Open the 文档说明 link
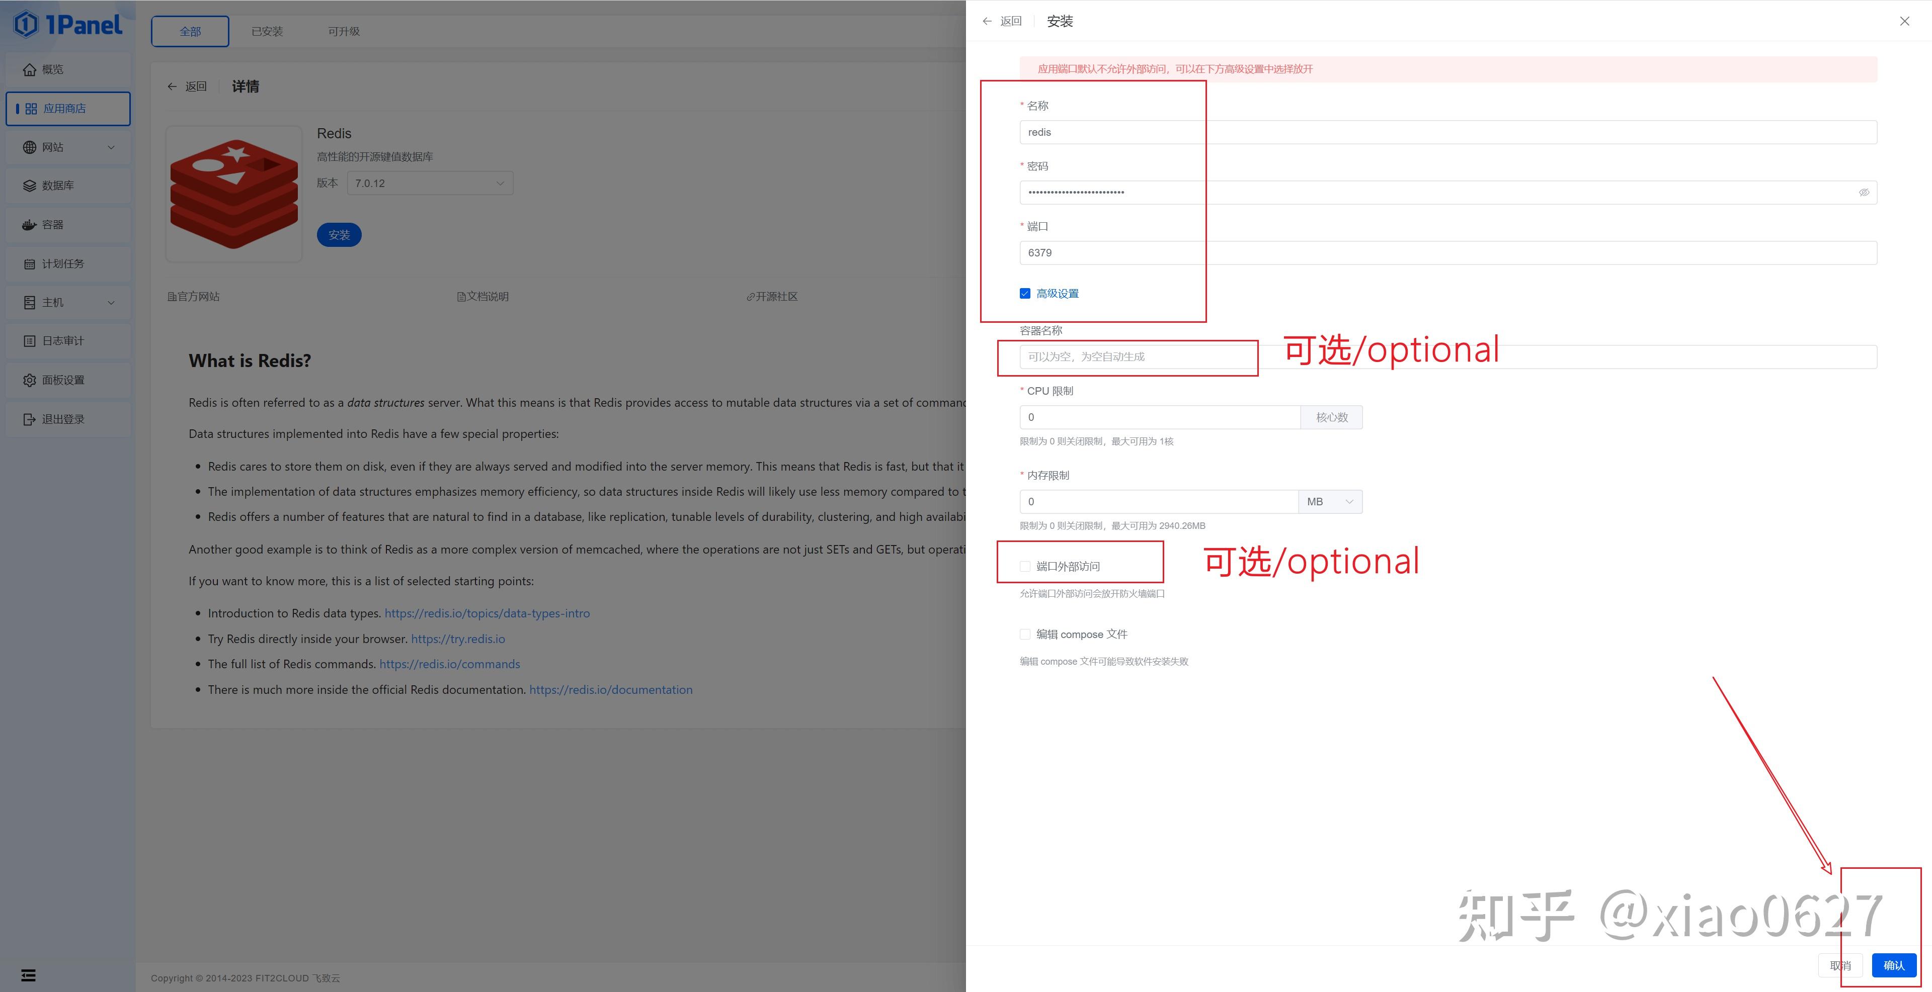Screen dimensions: 1932x992 (x=483, y=297)
